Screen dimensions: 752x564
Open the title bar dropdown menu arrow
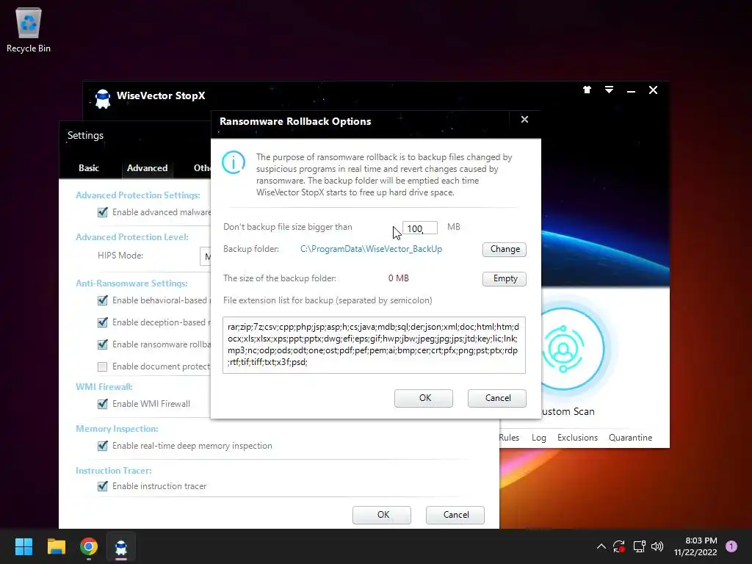(609, 90)
